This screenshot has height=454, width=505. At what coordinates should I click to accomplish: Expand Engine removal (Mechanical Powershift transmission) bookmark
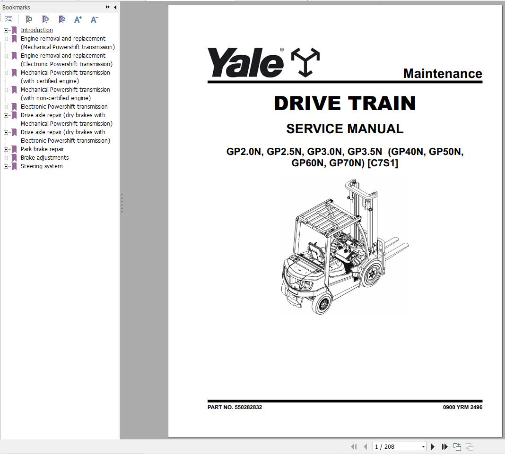click(6, 39)
